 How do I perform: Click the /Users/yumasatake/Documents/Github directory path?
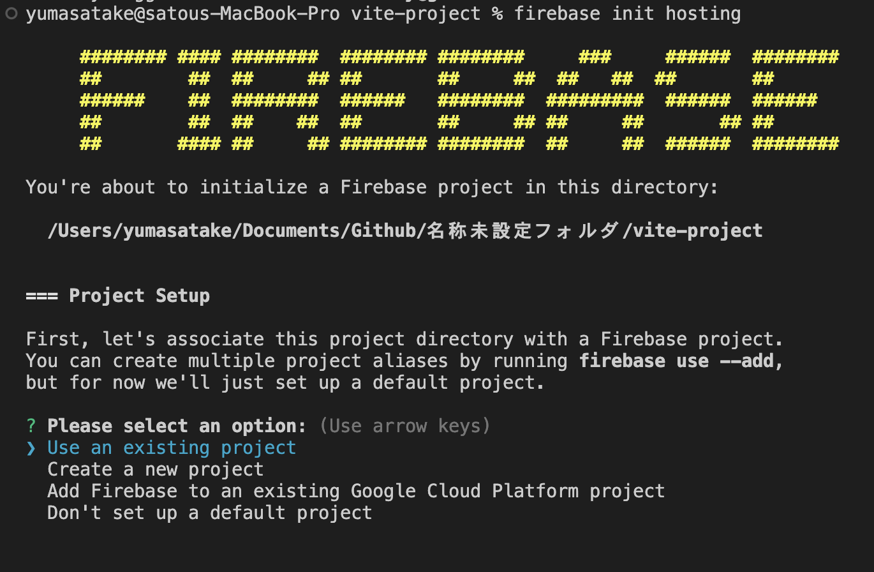pyautogui.click(x=232, y=230)
